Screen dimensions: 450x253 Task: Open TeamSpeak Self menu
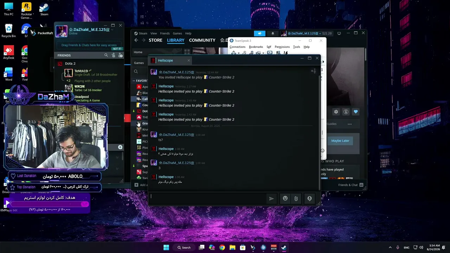click(x=269, y=47)
